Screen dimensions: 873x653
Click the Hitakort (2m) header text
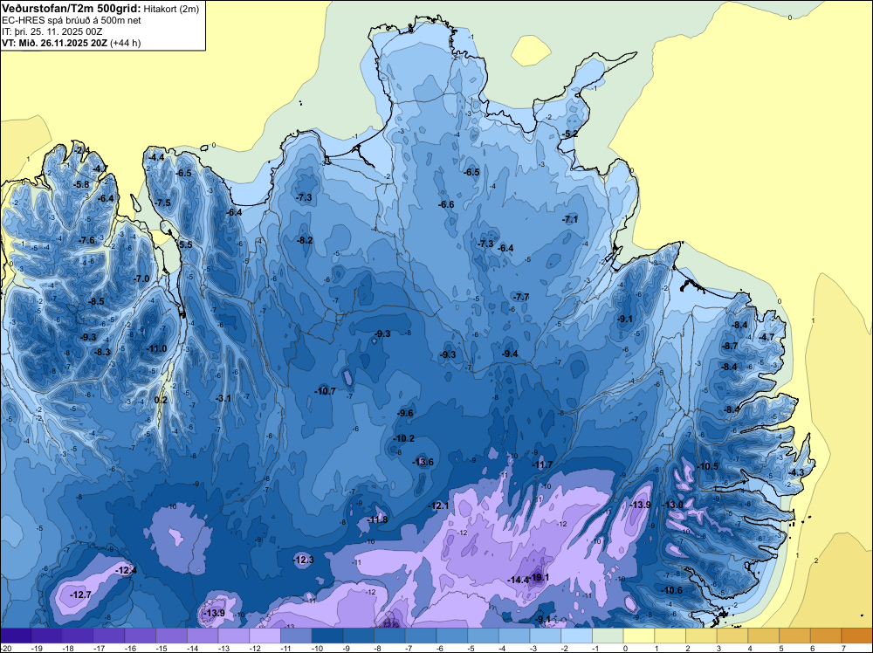coord(170,9)
